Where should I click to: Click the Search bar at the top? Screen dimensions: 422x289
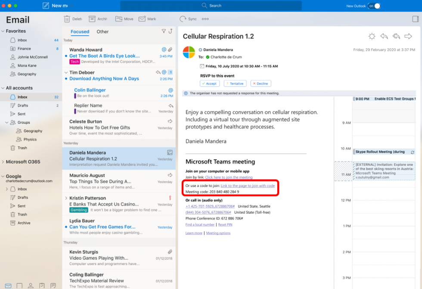coord(211,6)
